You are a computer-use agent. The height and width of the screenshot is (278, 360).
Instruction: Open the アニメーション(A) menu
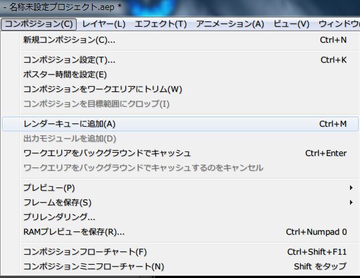point(230,24)
